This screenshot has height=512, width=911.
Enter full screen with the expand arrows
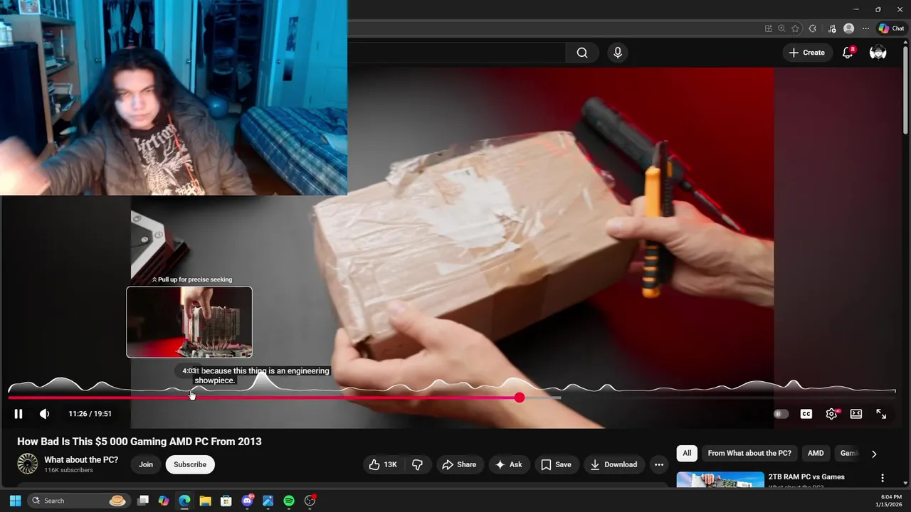[x=881, y=414]
